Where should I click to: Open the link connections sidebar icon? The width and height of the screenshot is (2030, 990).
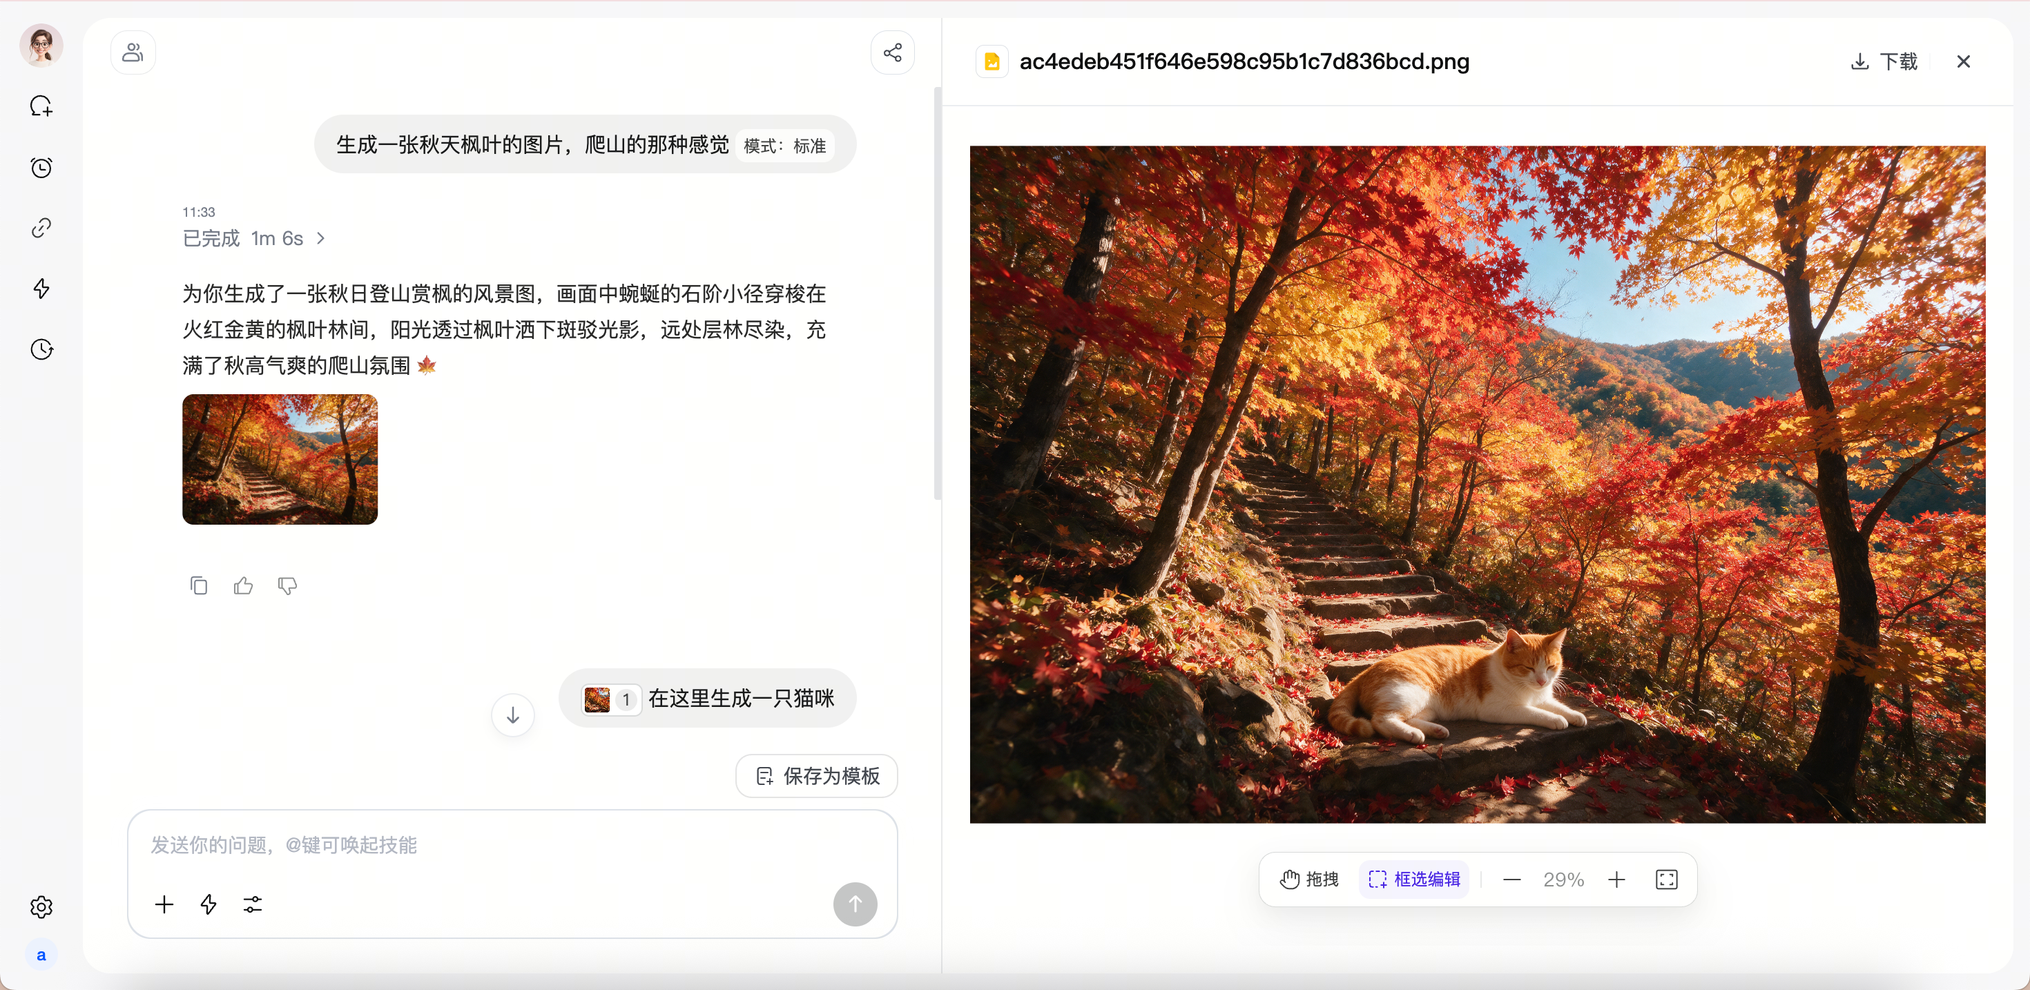41,228
